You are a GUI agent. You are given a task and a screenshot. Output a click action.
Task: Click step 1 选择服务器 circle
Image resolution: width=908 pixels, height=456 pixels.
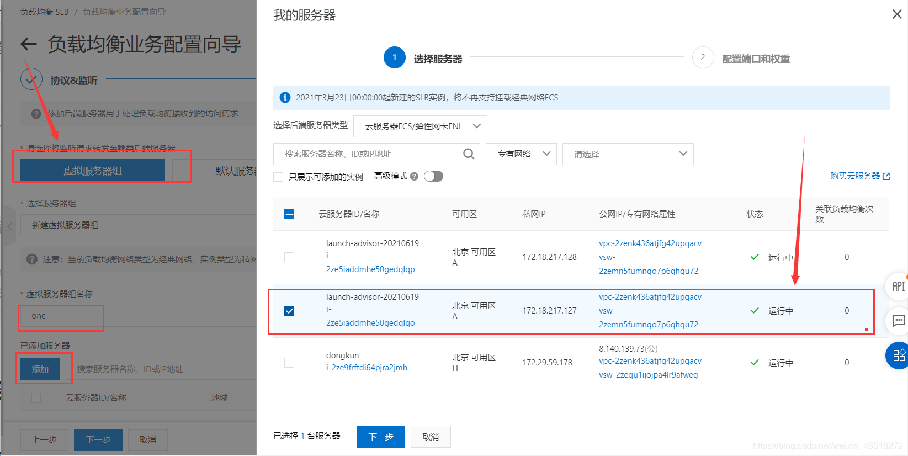point(395,57)
